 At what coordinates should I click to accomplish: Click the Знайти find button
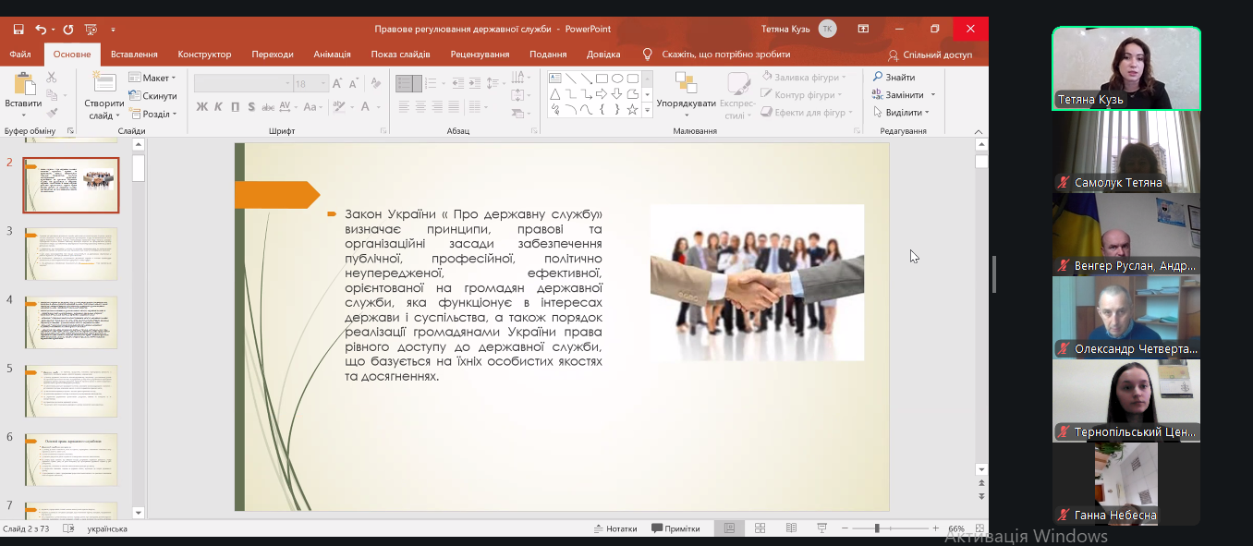click(x=894, y=78)
